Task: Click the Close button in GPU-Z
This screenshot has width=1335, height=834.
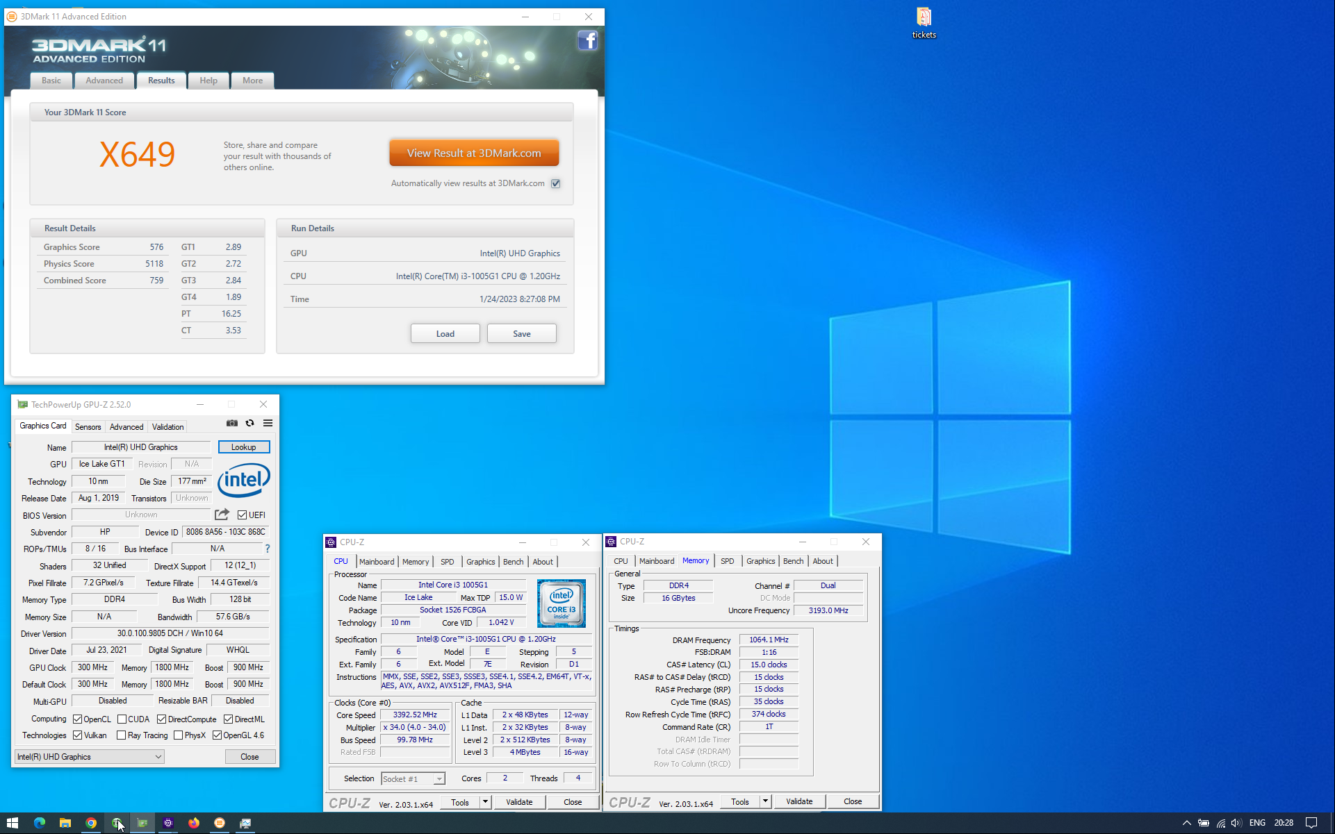Action: coord(249,757)
